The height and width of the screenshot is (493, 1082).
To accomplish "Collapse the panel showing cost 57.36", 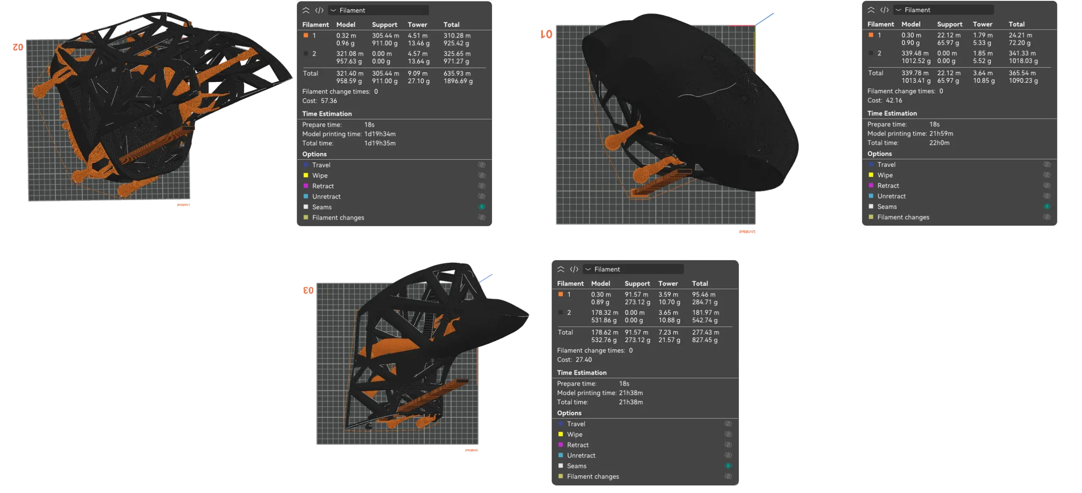I will click(306, 10).
